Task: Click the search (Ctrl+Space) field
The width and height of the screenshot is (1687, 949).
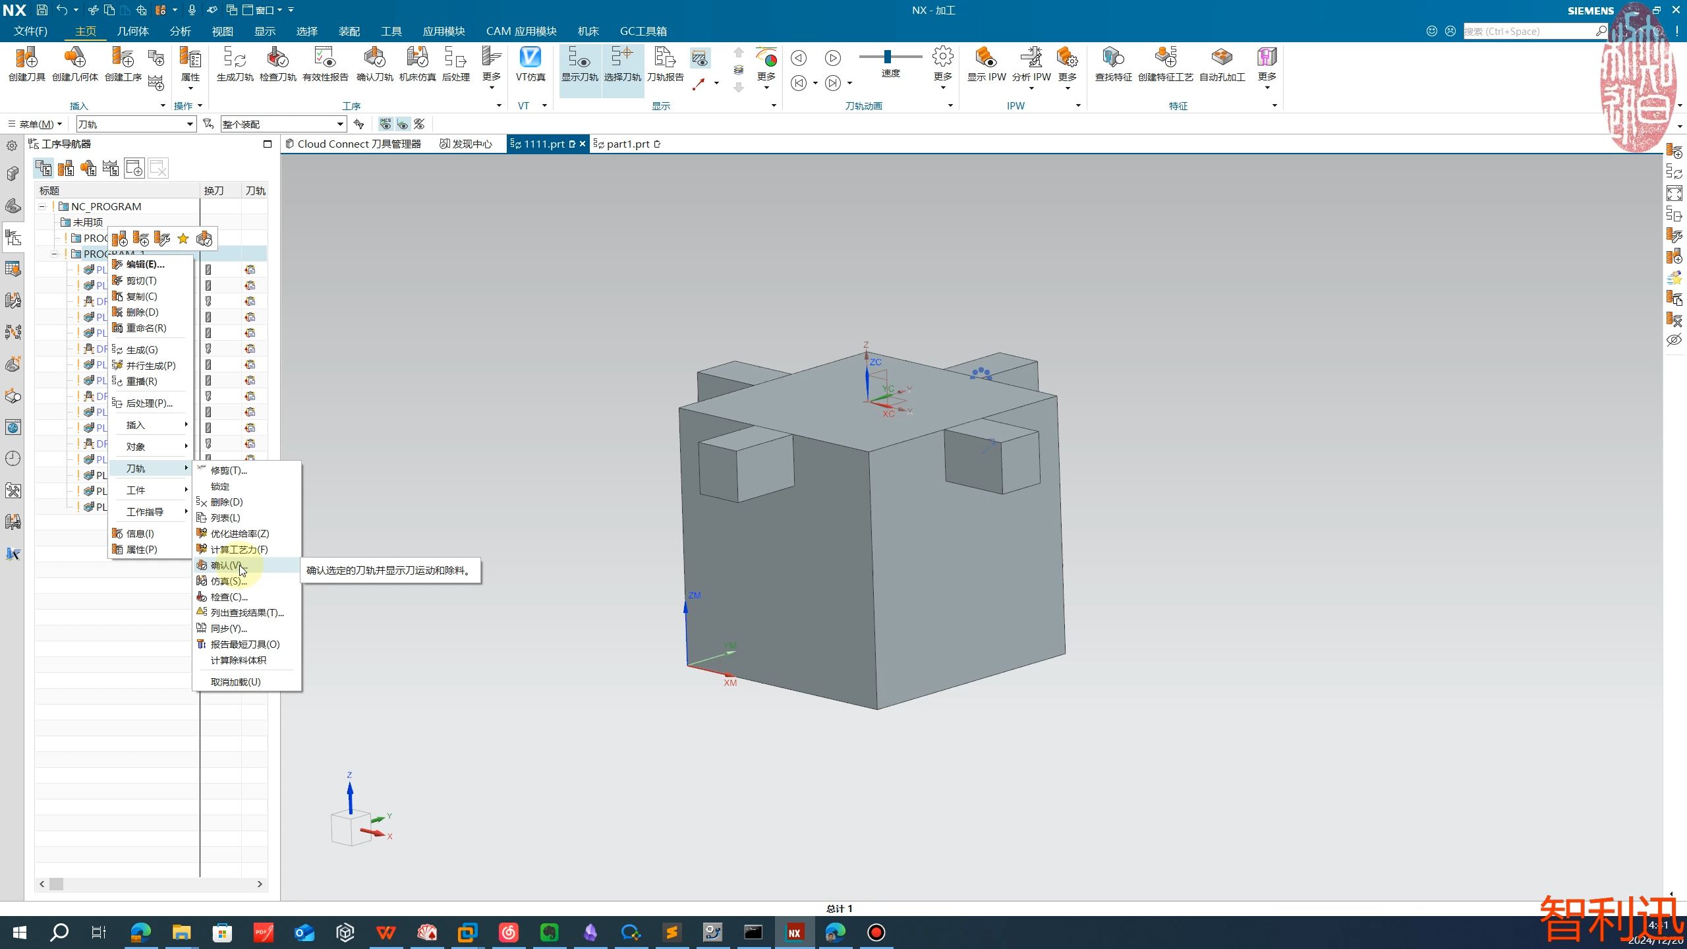Action: click(1529, 31)
